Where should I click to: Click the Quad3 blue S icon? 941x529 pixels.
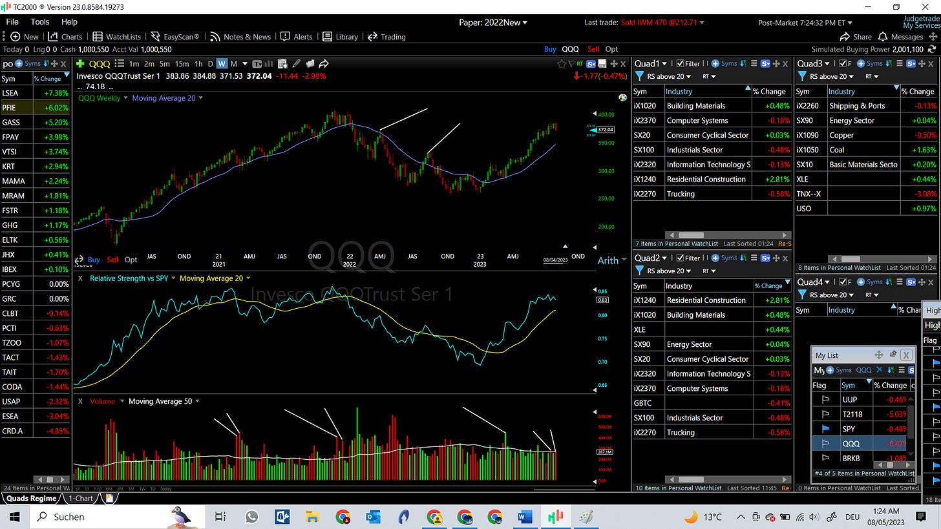click(912, 63)
